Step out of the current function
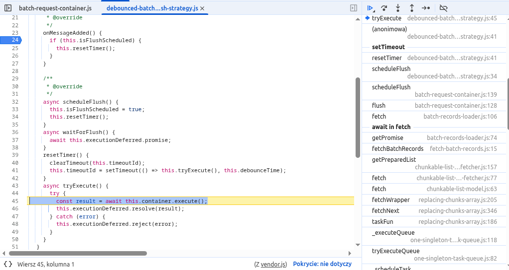The image size is (509, 270). click(412, 8)
